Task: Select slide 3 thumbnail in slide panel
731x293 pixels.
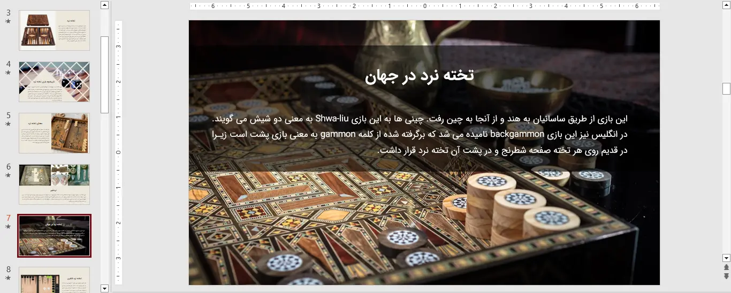Action: pos(54,30)
